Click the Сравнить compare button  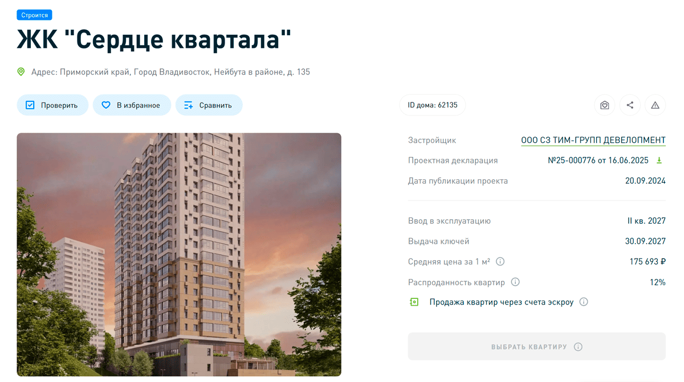pos(209,105)
